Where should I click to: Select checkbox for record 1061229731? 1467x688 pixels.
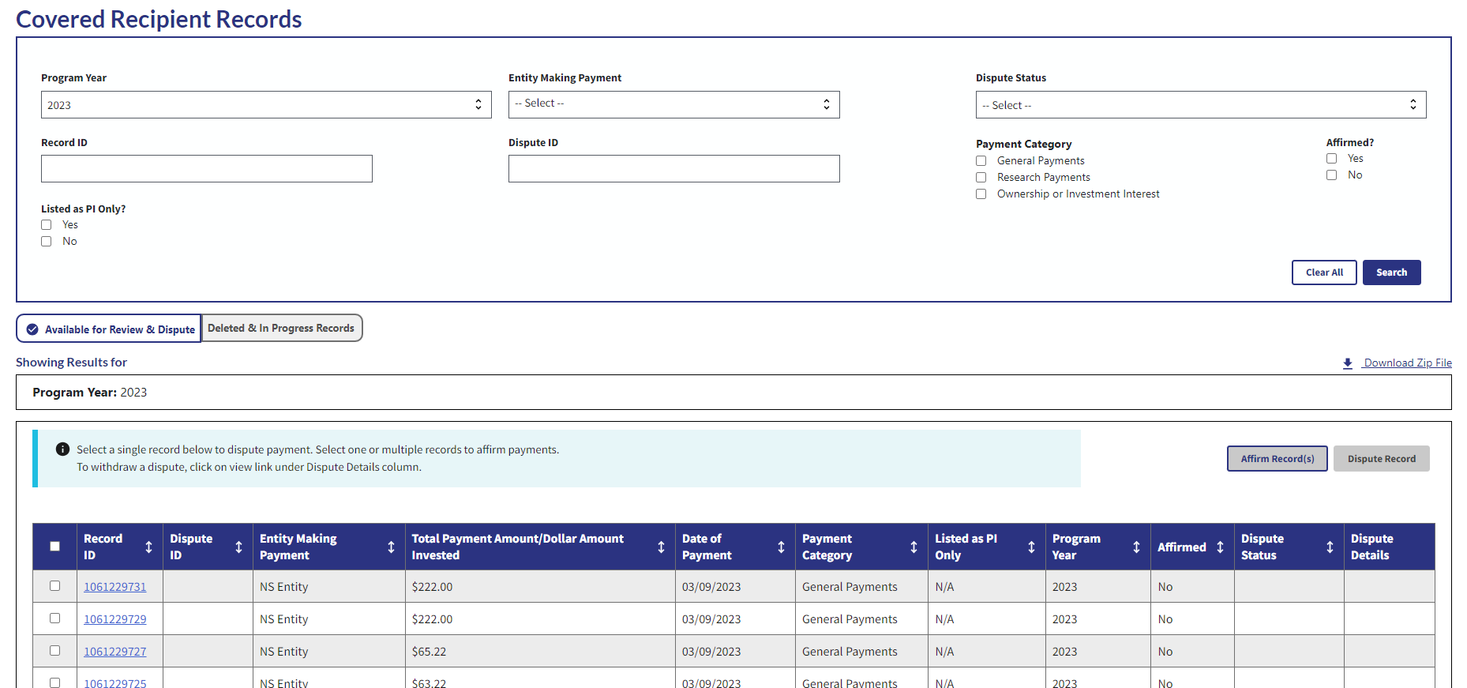pos(55,586)
